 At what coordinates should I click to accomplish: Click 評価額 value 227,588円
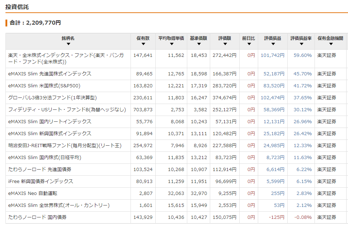(x=224, y=145)
